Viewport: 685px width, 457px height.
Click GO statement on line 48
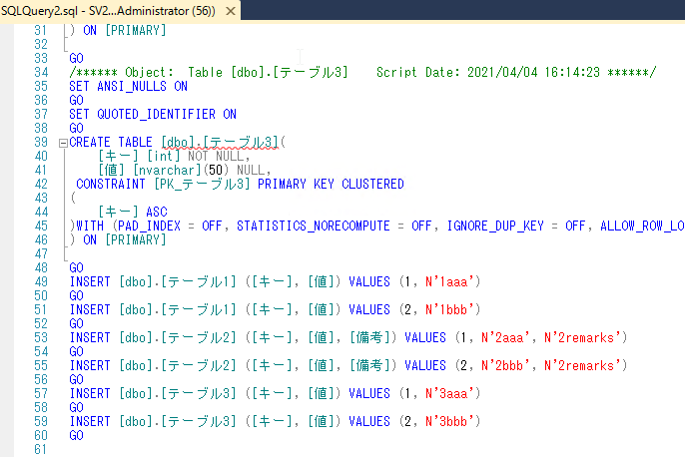coord(76,267)
